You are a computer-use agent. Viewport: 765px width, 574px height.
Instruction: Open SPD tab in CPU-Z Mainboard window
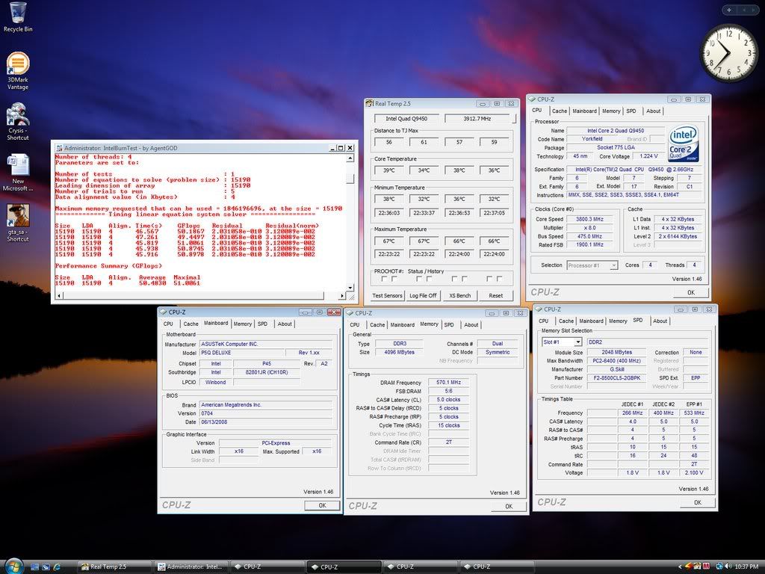coord(262,324)
